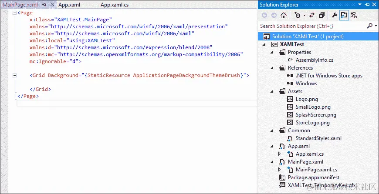Open the Pending Changes Filter dropdown arrow
The width and height of the screenshot is (379, 194).
305,16
